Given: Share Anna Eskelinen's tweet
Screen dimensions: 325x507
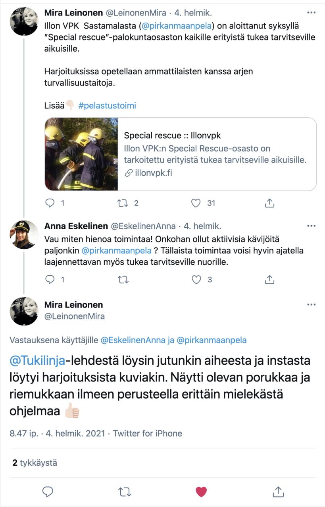Looking at the screenshot, I should [x=269, y=279].
